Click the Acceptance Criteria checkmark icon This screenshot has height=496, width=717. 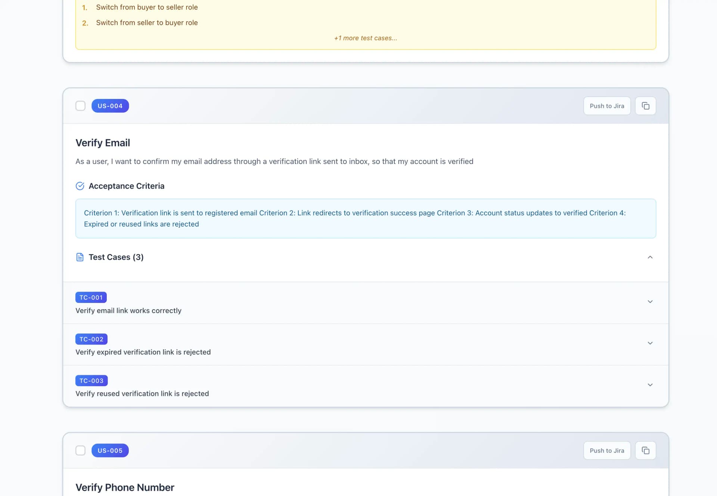80,186
